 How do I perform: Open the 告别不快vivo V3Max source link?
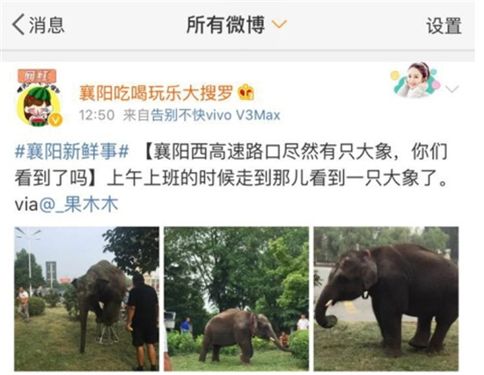[x=216, y=116]
